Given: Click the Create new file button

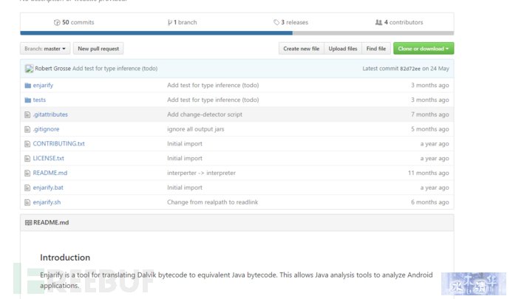Looking at the screenshot, I should [301, 49].
